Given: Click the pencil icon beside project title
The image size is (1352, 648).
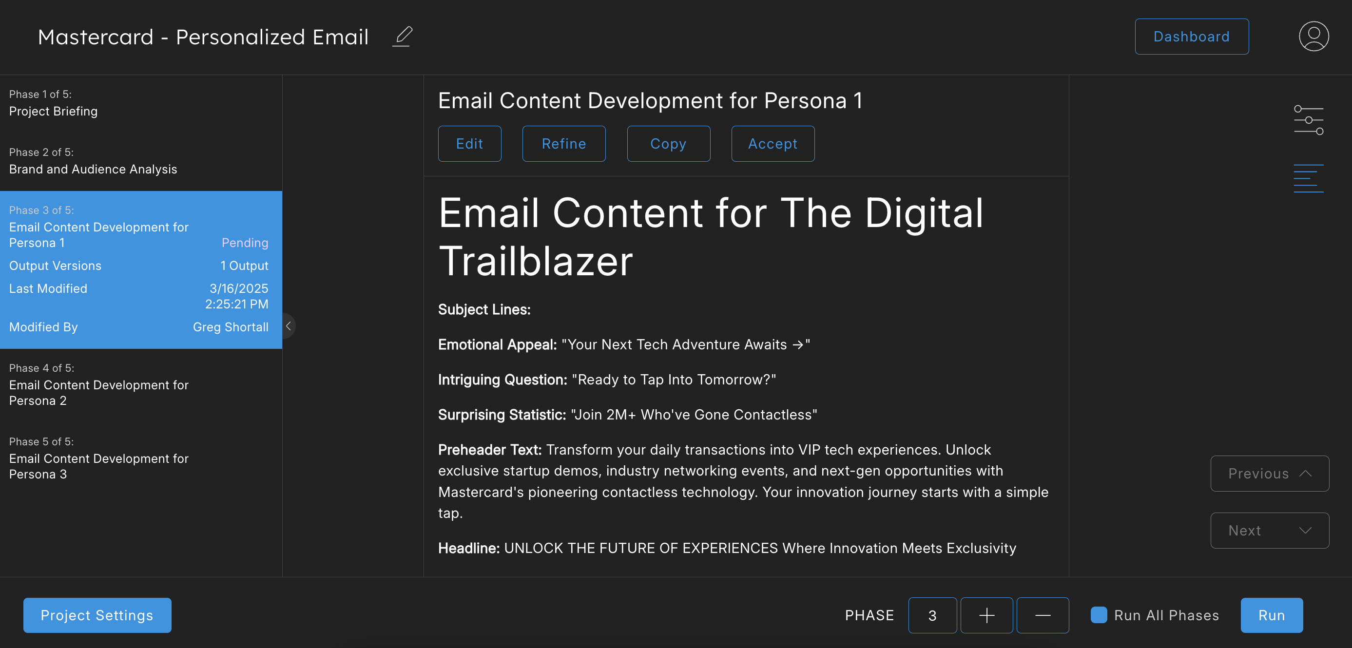Looking at the screenshot, I should tap(403, 36).
